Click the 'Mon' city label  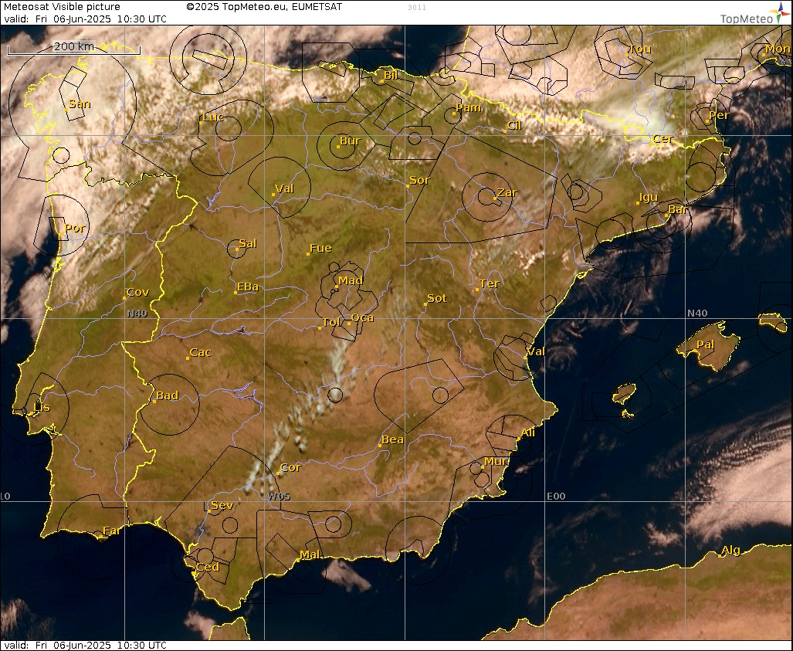point(778,49)
